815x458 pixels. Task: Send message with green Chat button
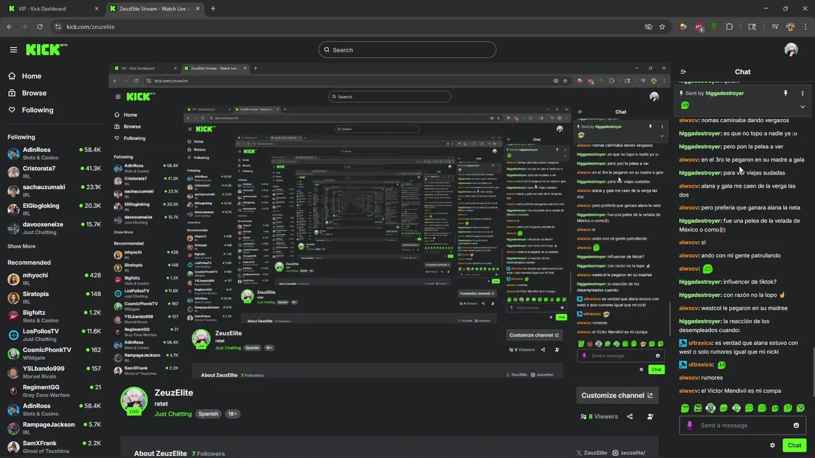pos(794,445)
